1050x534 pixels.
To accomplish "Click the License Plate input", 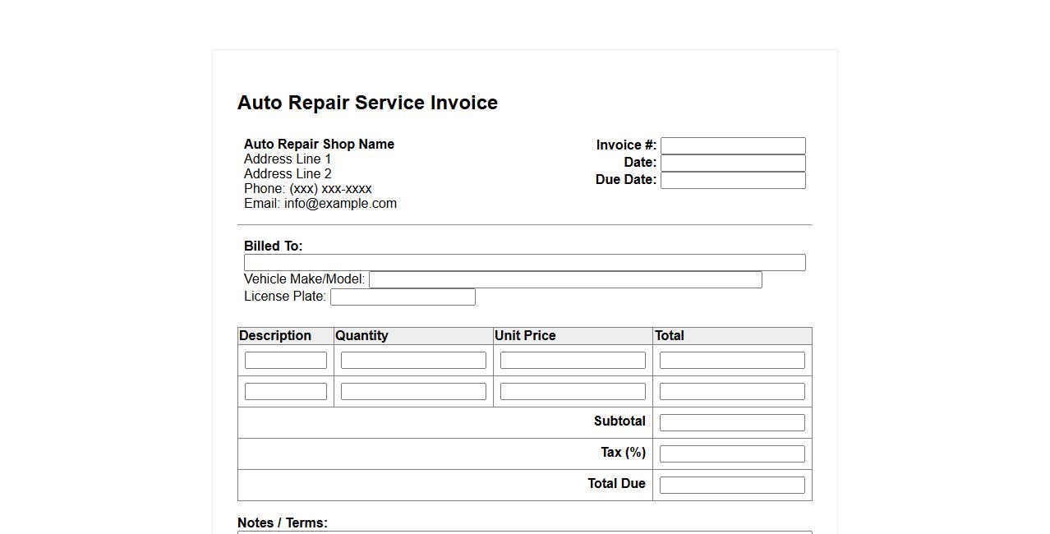I will click(403, 297).
